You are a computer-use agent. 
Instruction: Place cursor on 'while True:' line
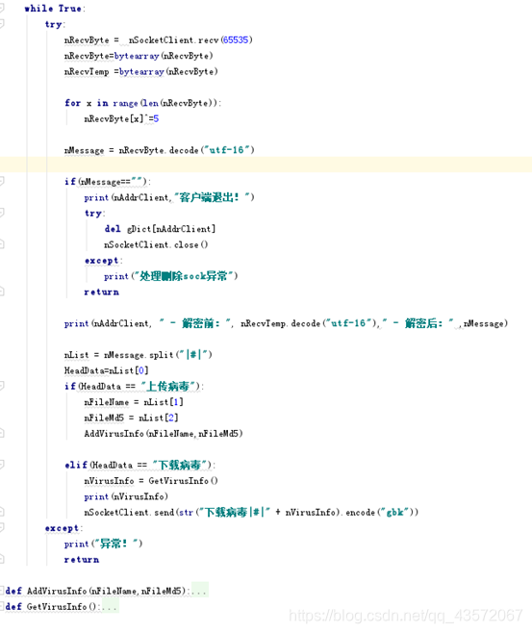[55, 9]
